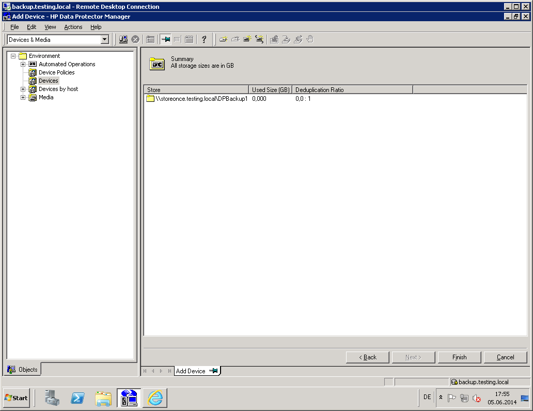Image resolution: width=533 pixels, height=411 pixels.
Task: Open the Edit menu
Action: [32, 27]
